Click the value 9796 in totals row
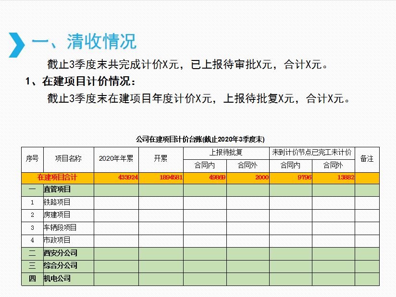Viewport: 396px width, 297px height. tap(305, 178)
